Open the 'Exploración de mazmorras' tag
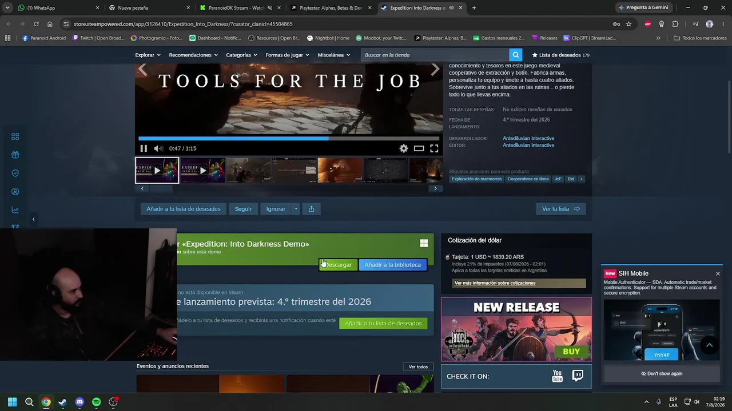 pos(476,179)
